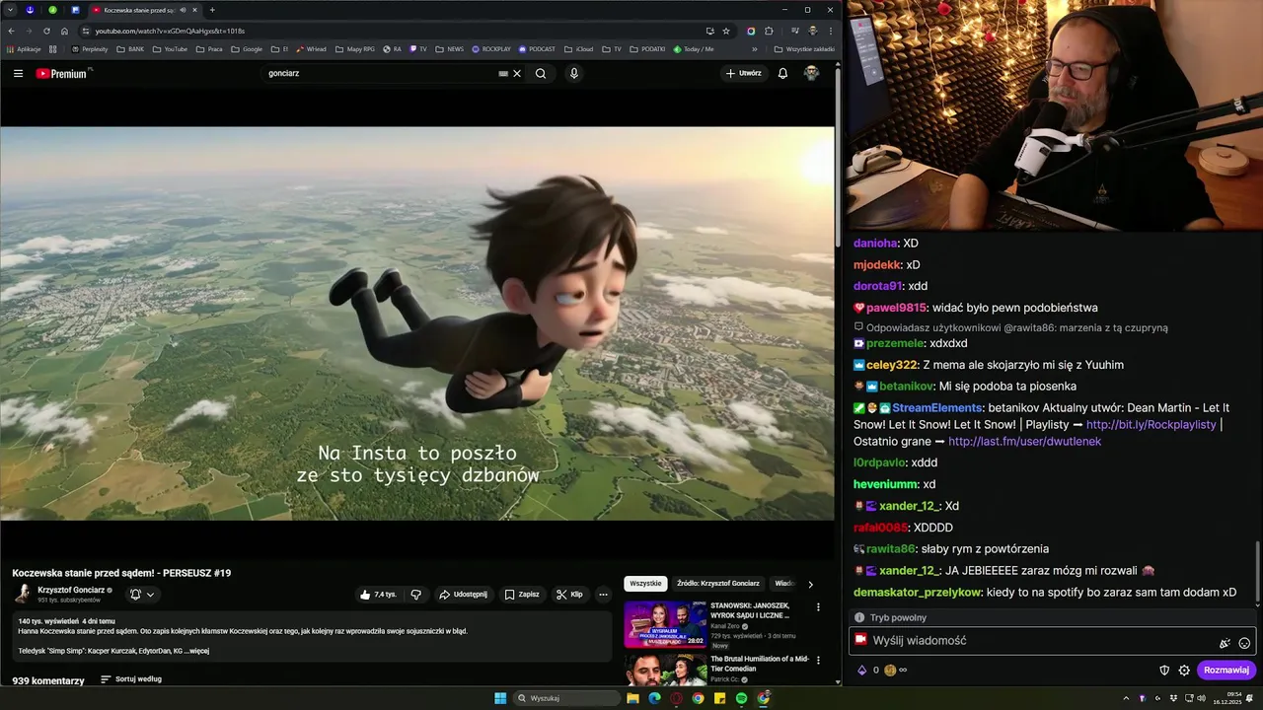This screenshot has height=710, width=1263.
Task: Open the http://bit.ly/Rockplaylisty link
Action: (1151, 425)
